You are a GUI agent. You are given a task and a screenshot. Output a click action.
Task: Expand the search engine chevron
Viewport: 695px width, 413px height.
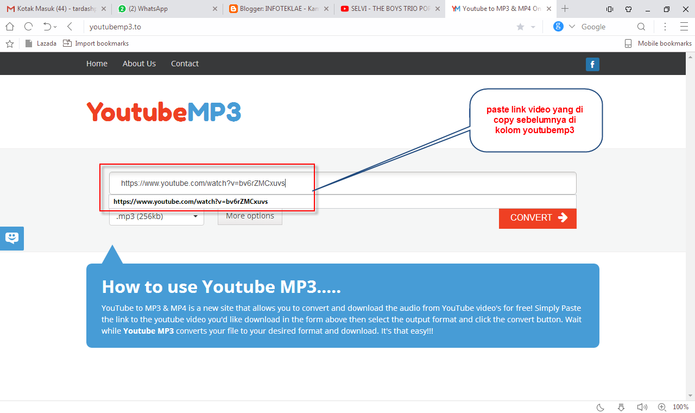tap(571, 27)
